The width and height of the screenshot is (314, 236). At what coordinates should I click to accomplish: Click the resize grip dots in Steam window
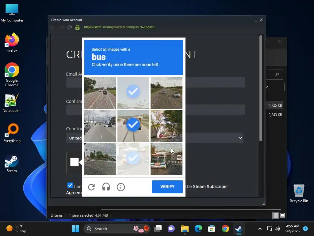coord(263,203)
